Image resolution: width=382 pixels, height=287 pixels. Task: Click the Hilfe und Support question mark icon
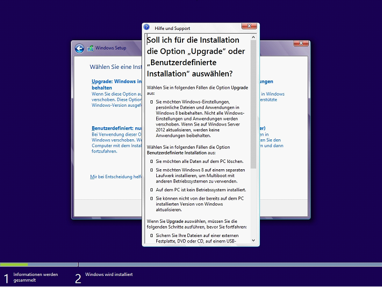click(146, 27)
